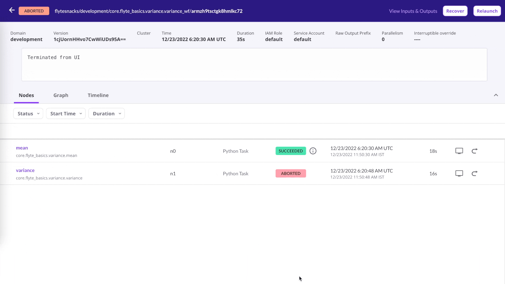The image size is (505, 284).
Task: Open the Start Time filter dropdown
Action: pos(65,113)
